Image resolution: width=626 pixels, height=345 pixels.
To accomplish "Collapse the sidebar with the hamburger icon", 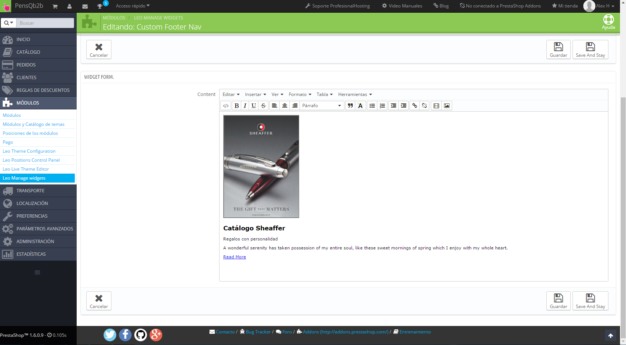I will pos(37,273).
